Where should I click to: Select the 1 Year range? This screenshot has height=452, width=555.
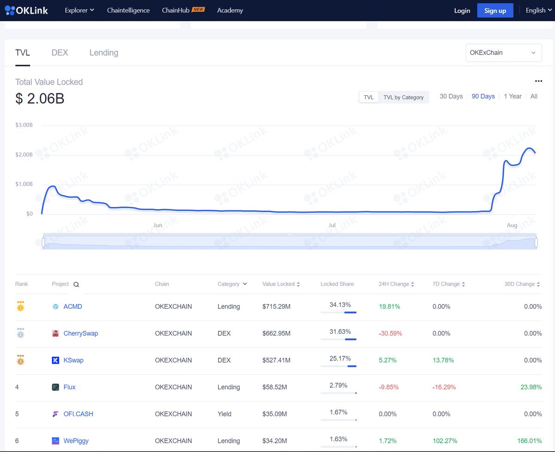point(512,96)
